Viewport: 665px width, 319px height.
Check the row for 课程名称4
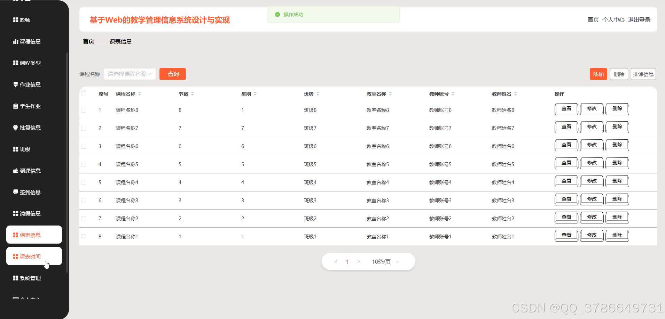point(84,182)
